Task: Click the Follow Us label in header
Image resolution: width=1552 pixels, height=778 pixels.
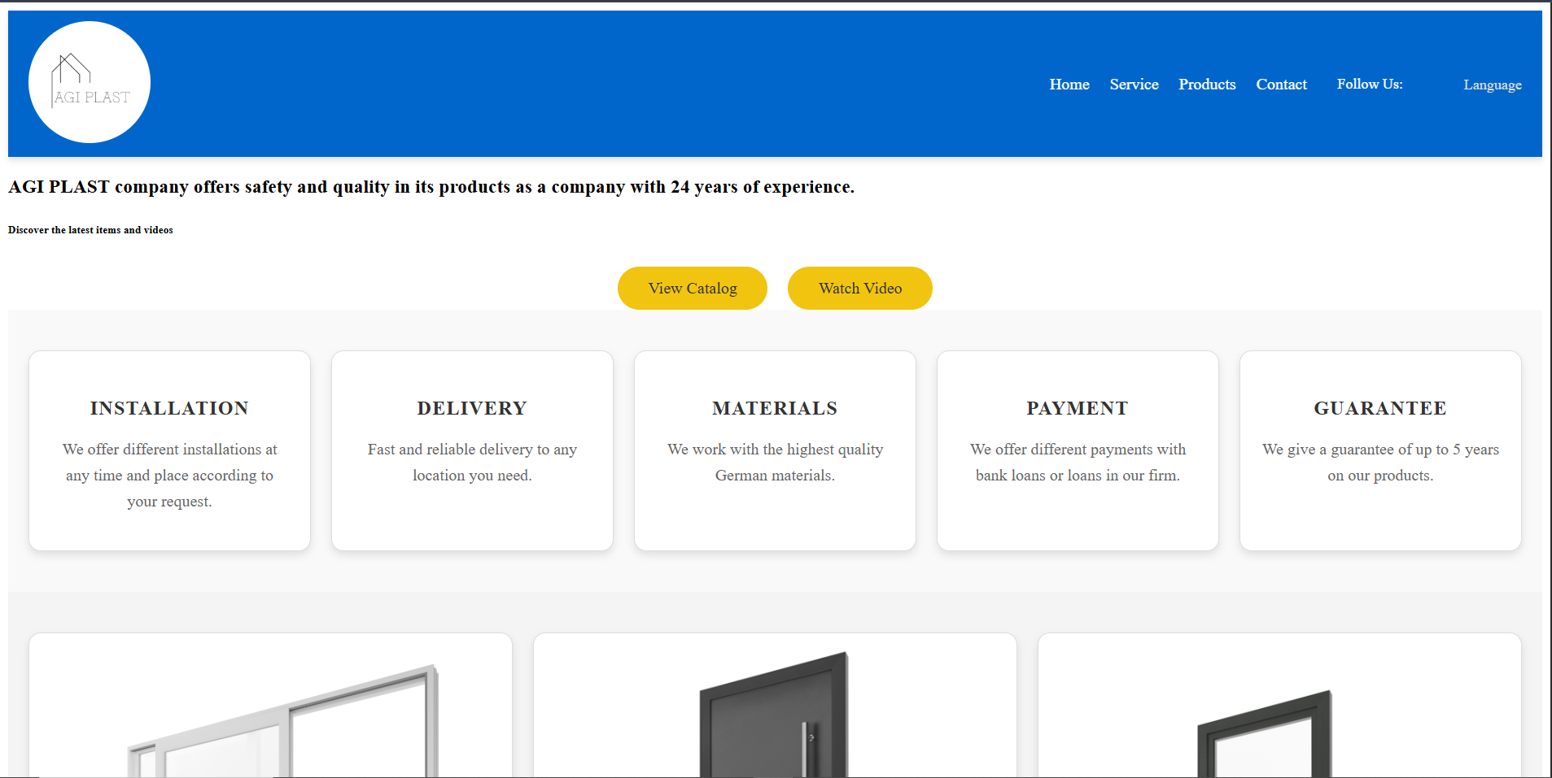Action: coord(1369,85)
